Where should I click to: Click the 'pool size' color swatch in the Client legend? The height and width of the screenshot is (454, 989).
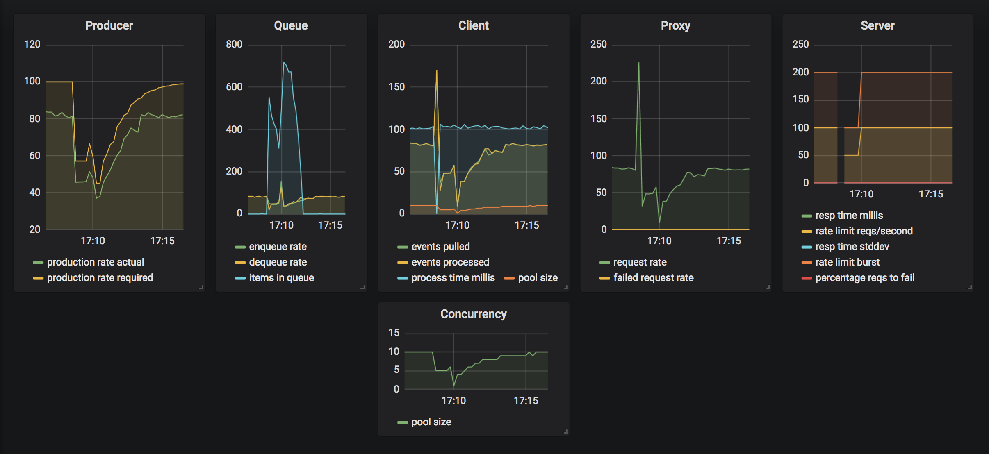tap(509, 278)
